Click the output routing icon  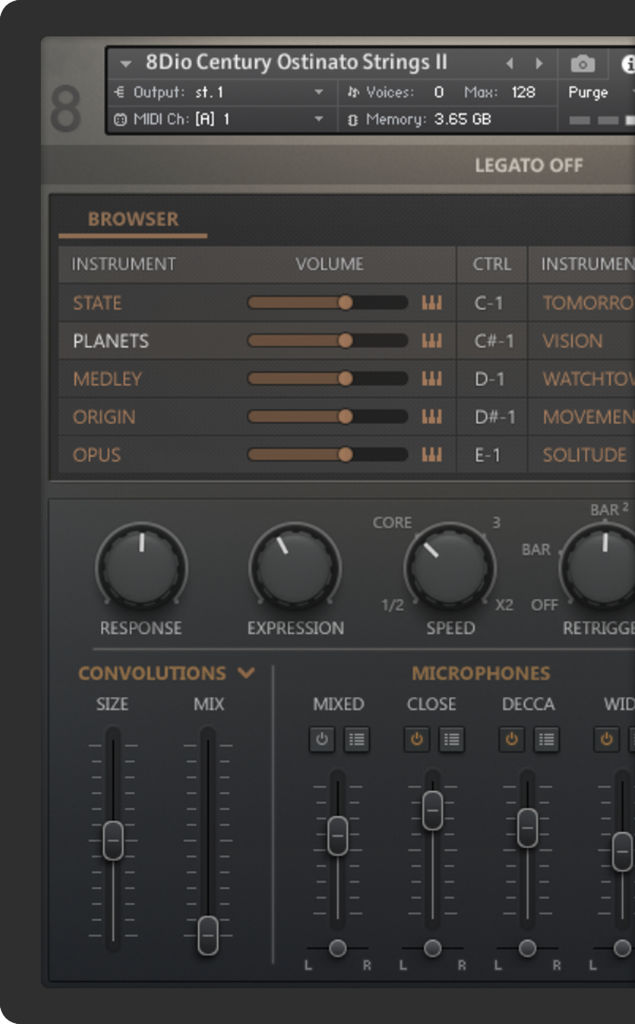119,92
